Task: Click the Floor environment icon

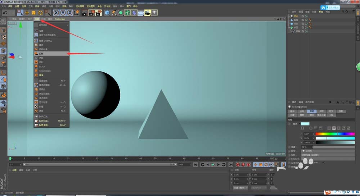Action: click(x=141, y=13)
